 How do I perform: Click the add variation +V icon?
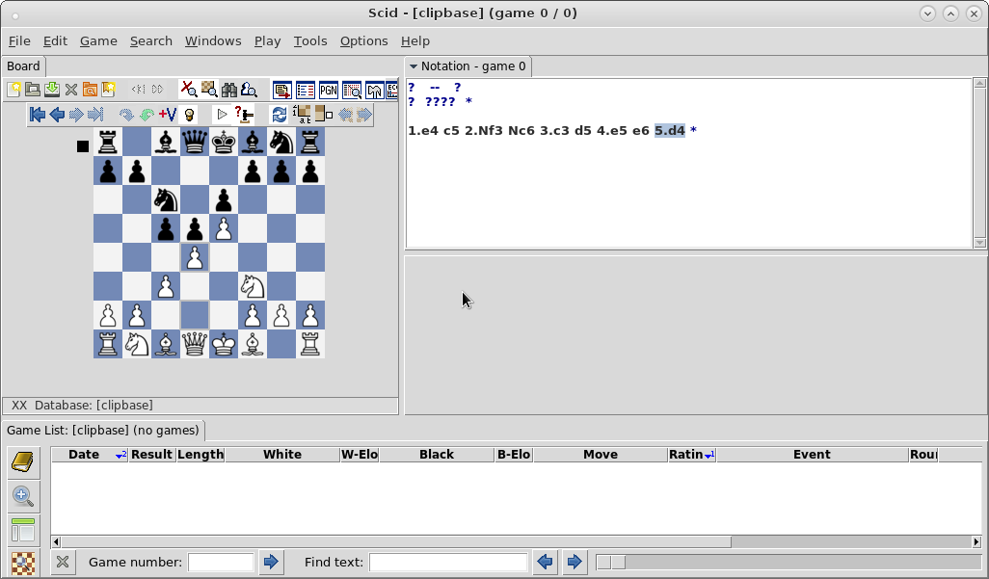tap(167, 114)
